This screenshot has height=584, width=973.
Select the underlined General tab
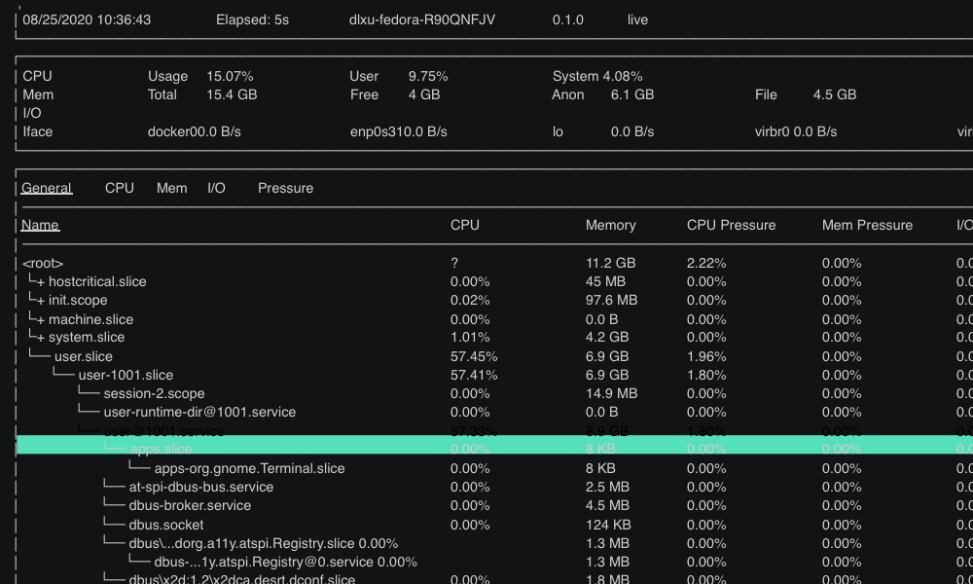[46, 188]
